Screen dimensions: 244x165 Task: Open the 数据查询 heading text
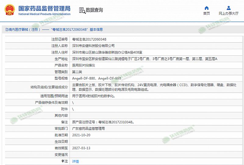coord(94,10)
